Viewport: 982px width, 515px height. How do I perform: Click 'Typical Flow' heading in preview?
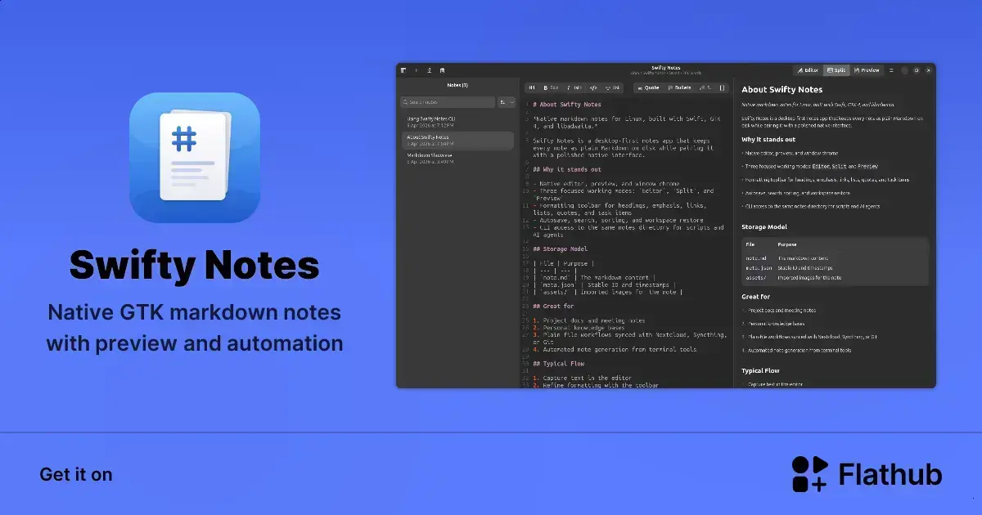pyautogui.click(x=760, y=370)
